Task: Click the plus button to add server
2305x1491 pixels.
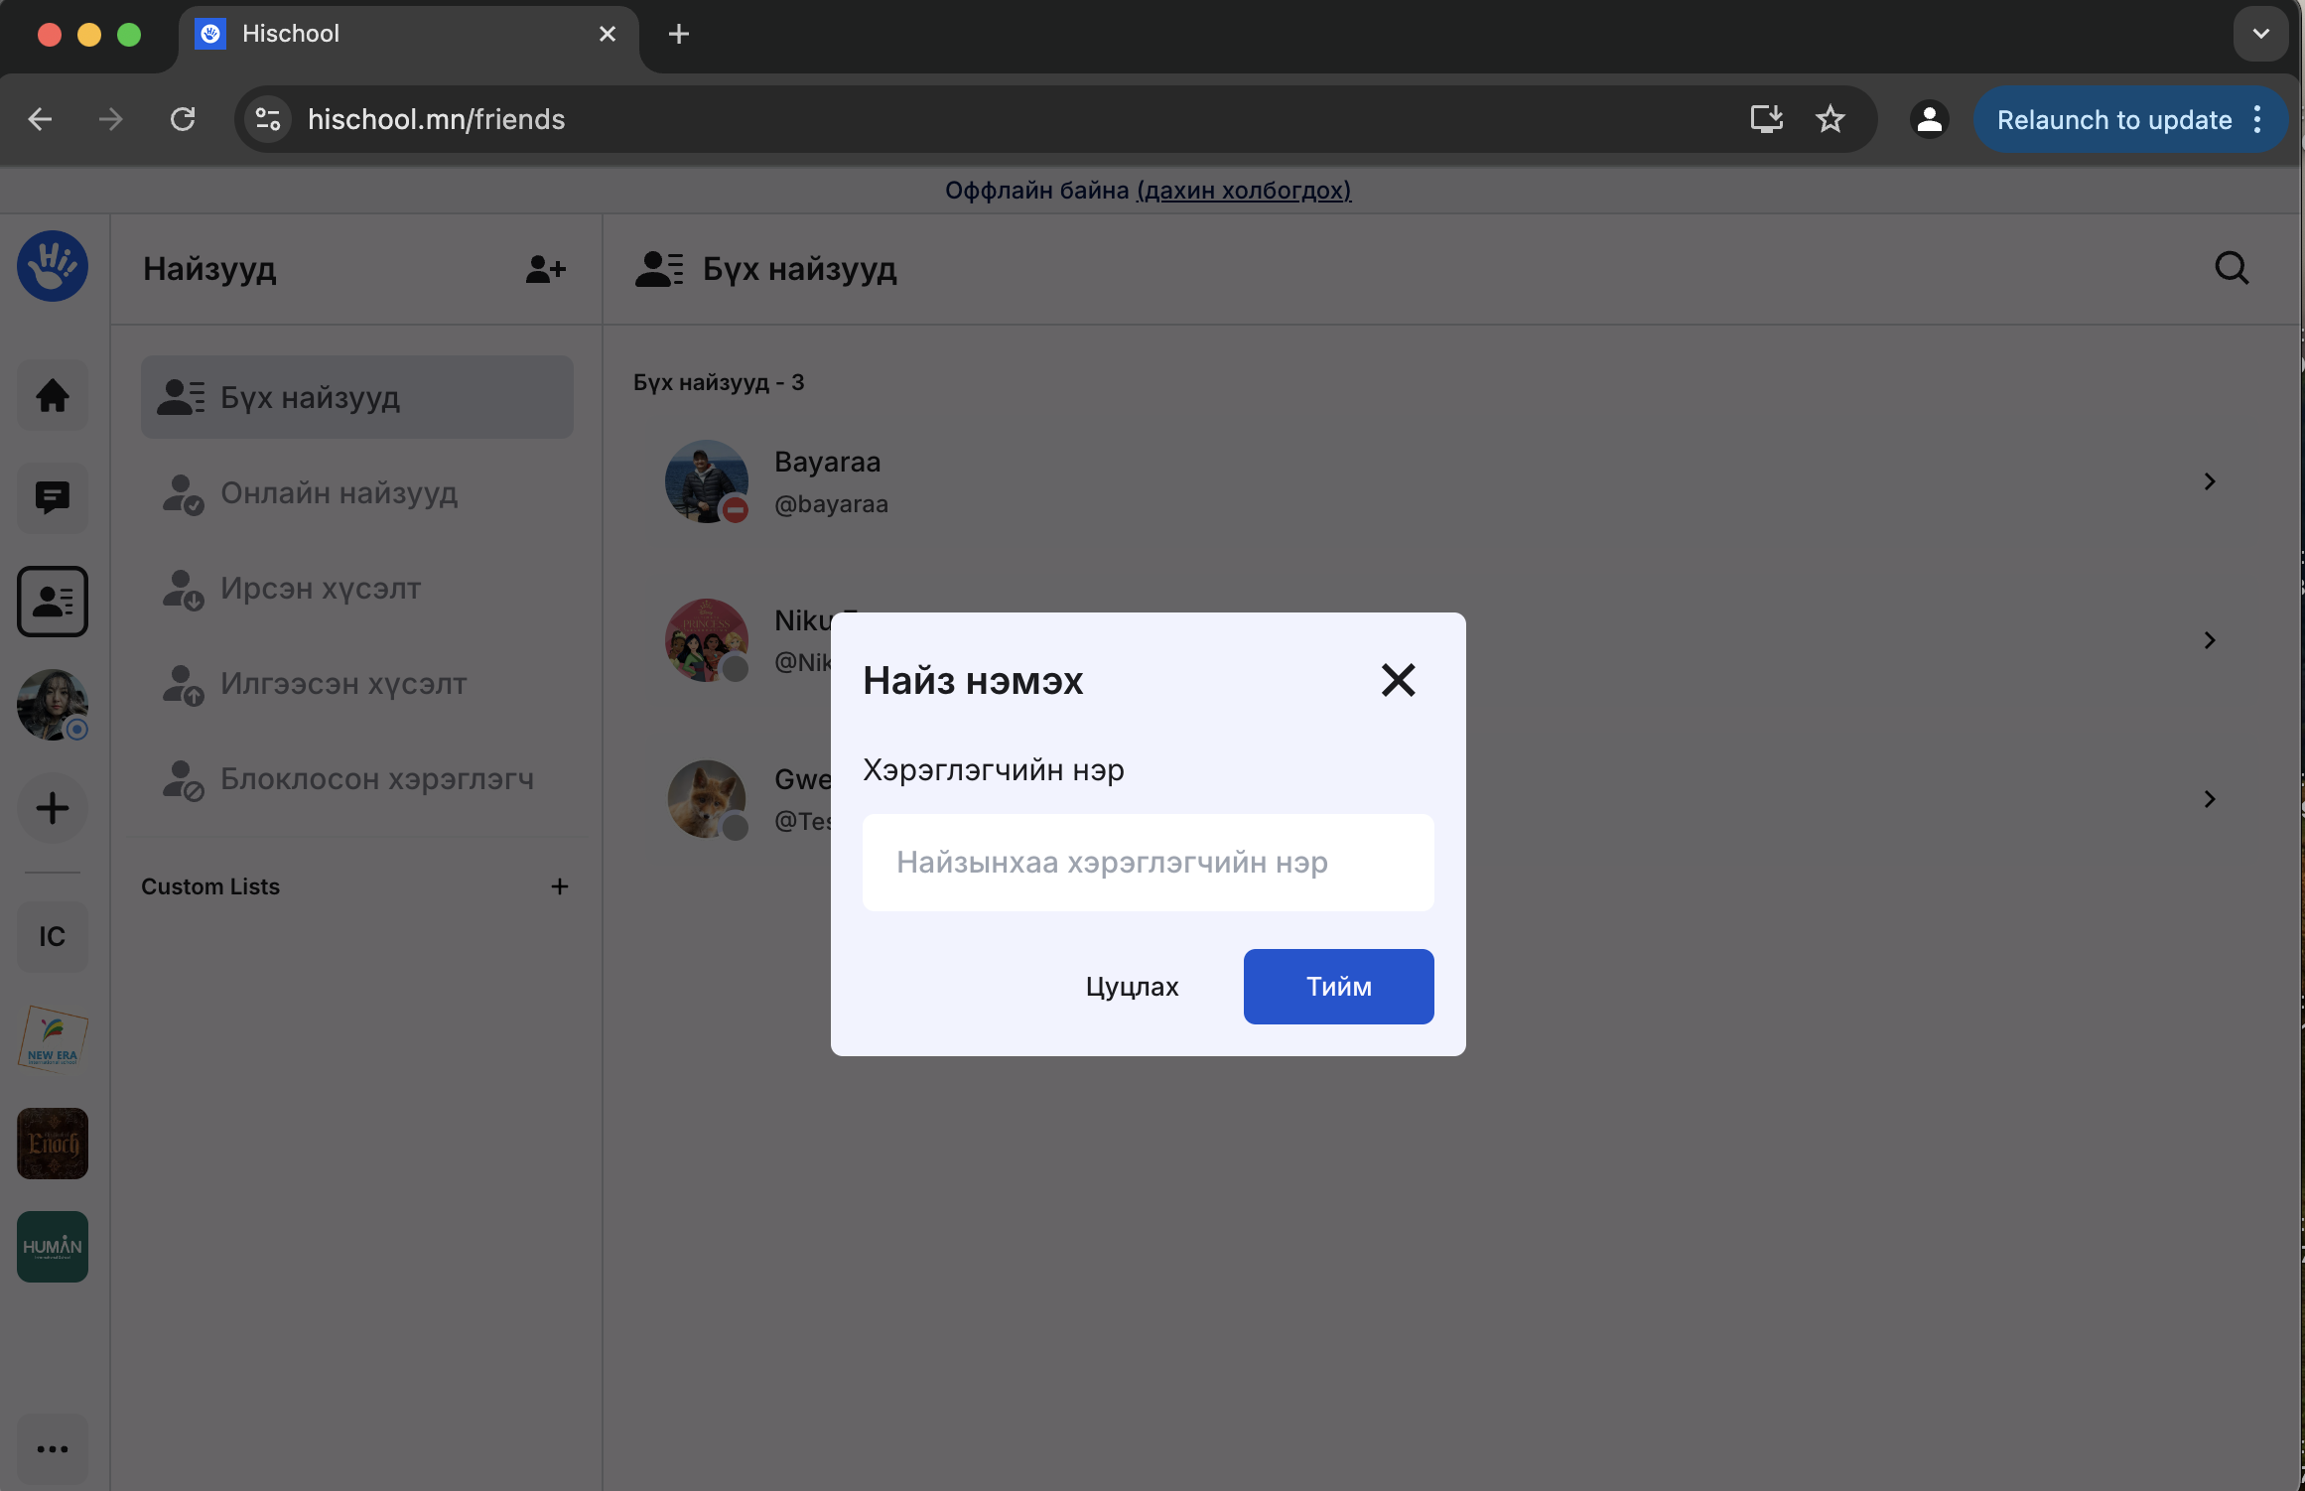Action: pos(53,808)
